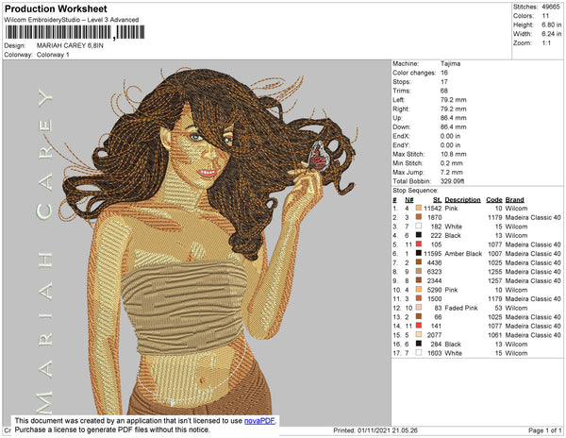Select the Faded Pink color swatch
The height and width of the screenshot is (438, 566).
coord(419,308)
